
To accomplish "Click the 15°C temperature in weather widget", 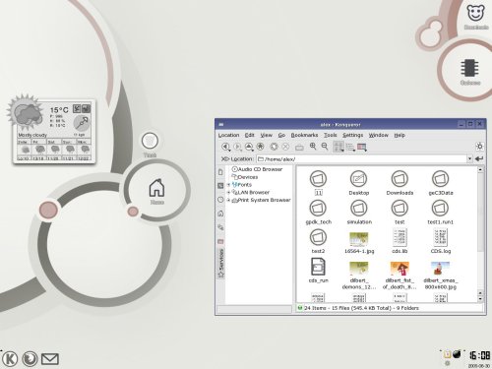I will [x=59, y=110].
